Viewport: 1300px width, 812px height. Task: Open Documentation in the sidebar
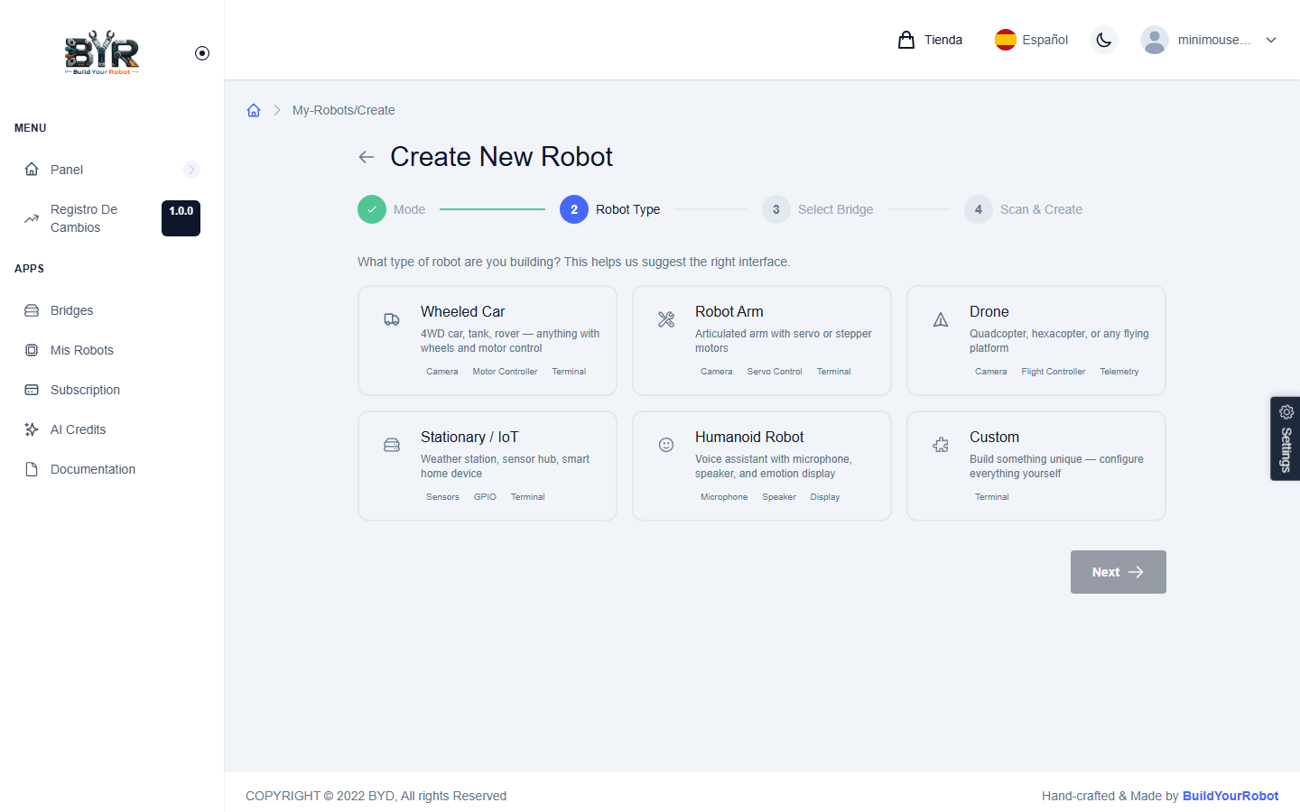[x=112, y=469]
